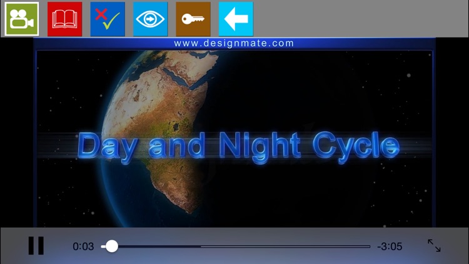Click the elapsed time 0:03
Image resolution: width=469 pixels, height=264 pixels.
click(83, 246)
